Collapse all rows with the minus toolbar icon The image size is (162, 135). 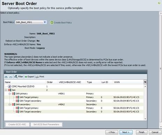[x=10, y=77]
